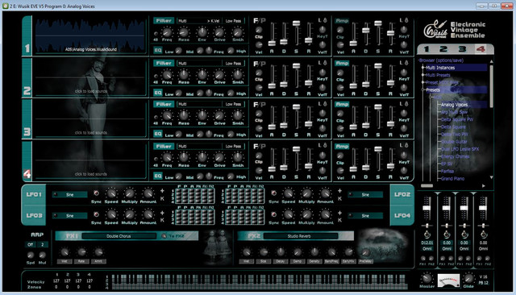
Task: Click the first mixer channel FX1 send knob
Action: (x=422, y=259)
